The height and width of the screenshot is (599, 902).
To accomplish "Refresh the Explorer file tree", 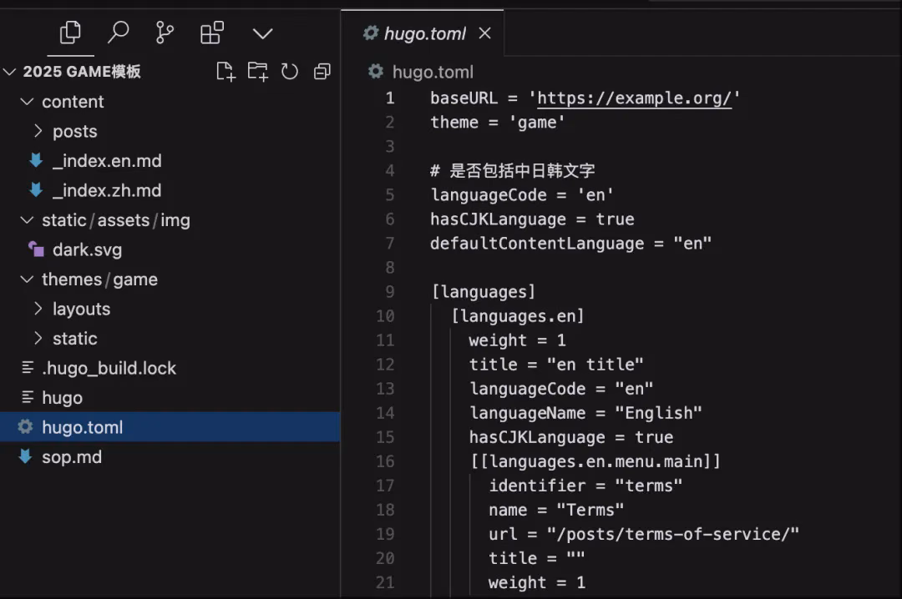I will pyautogui.click(x=289, y=72).
